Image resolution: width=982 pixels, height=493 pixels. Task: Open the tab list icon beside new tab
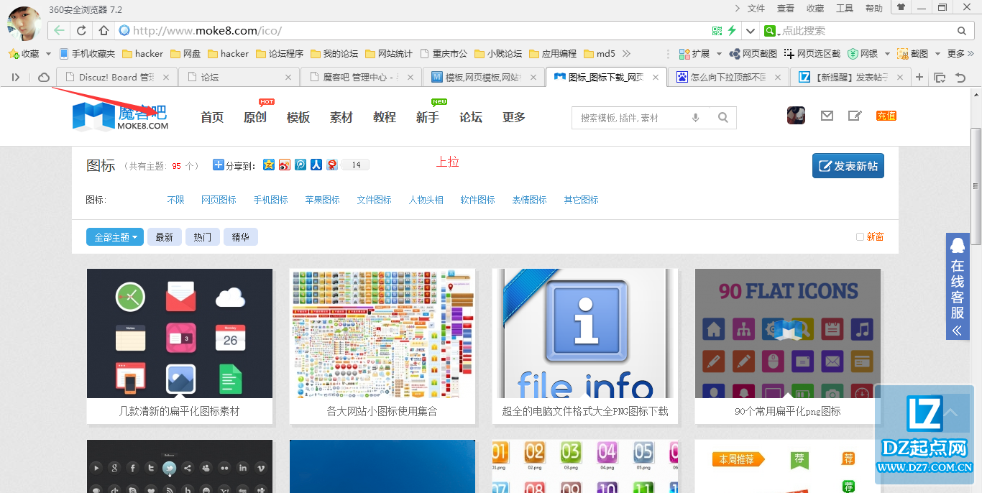click(940, 77)
